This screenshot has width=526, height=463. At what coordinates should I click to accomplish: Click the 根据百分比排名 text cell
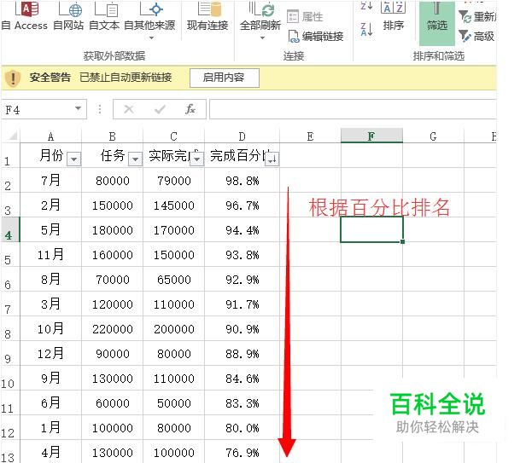point(379,207)
